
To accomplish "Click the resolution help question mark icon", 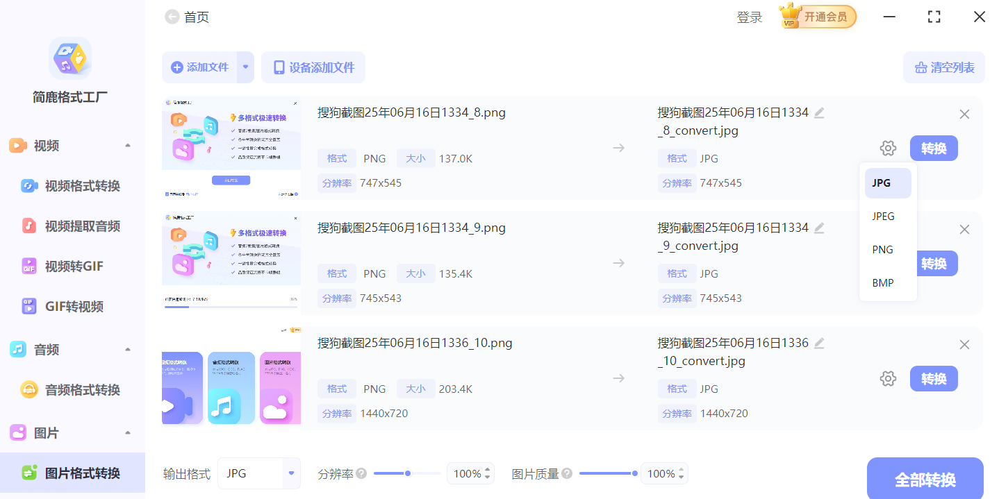I will (x=361, y=474).
